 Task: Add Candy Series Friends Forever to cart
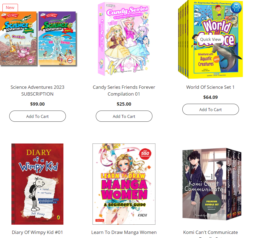pyautogui.click(x=124, y=116)
